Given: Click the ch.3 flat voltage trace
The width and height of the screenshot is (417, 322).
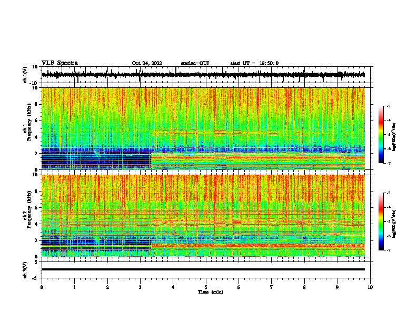Looking at the screenshot, I should pyautogui.click(x=203, y=269).
